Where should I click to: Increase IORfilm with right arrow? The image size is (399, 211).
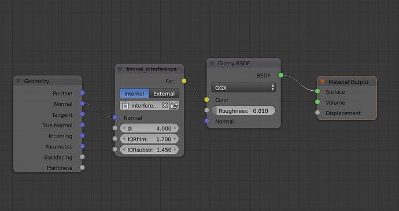click(x=175, y=139)
